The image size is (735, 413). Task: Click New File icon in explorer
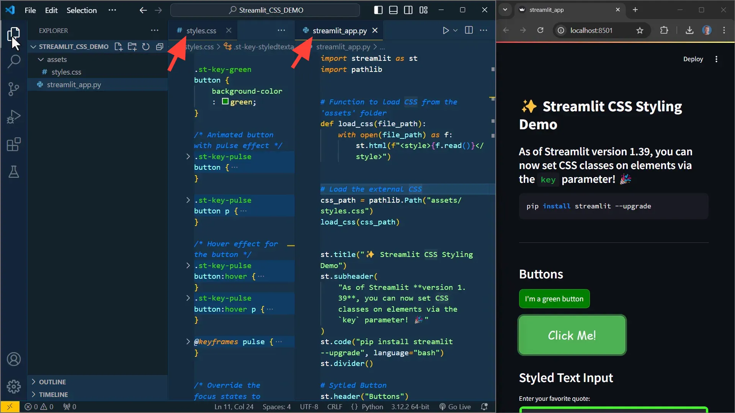click(118, 47)
